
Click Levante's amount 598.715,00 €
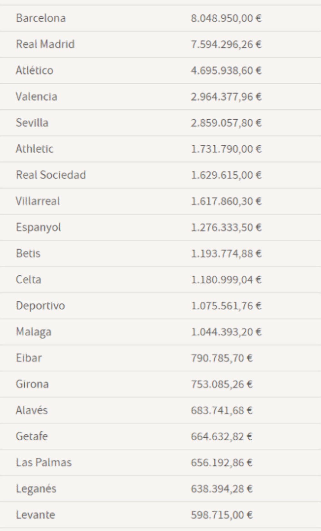pos(221,515)
